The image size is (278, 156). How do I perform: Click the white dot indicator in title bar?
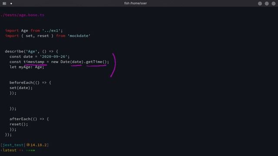(x=11, y=3)
